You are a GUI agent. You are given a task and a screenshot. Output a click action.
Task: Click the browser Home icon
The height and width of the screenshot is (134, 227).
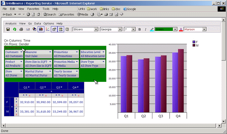[38, 14]
